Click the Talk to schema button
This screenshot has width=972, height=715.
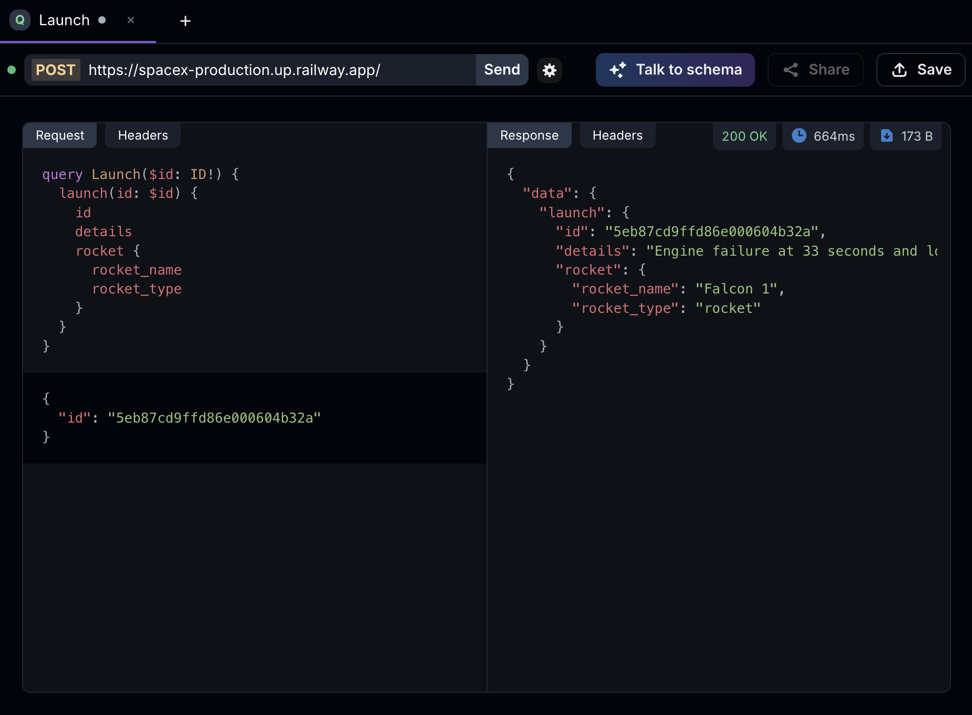pyautogui.click(x=675, y=70)
